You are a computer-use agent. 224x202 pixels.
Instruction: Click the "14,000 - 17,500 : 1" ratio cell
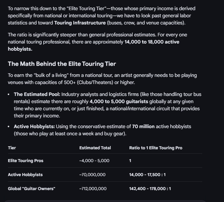pos(147,175)
